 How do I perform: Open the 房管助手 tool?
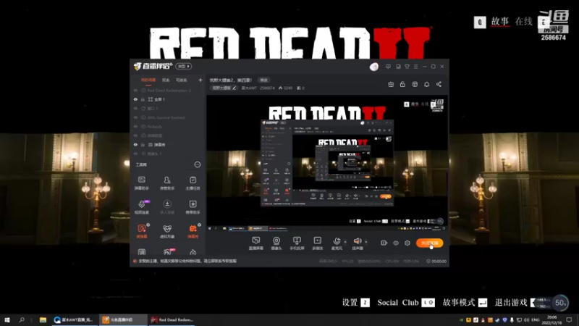coord(167,183)
